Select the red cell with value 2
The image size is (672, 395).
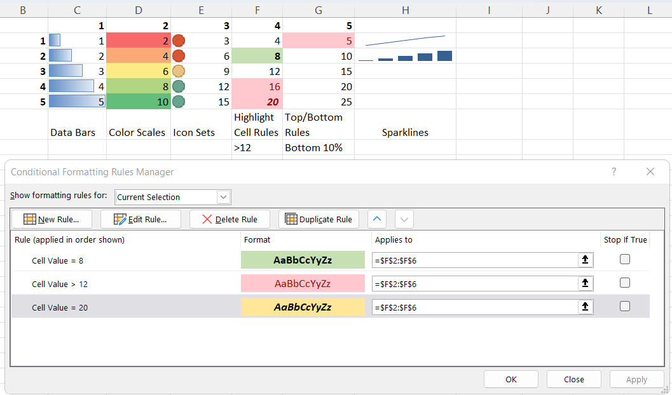[x=139, y=41]
